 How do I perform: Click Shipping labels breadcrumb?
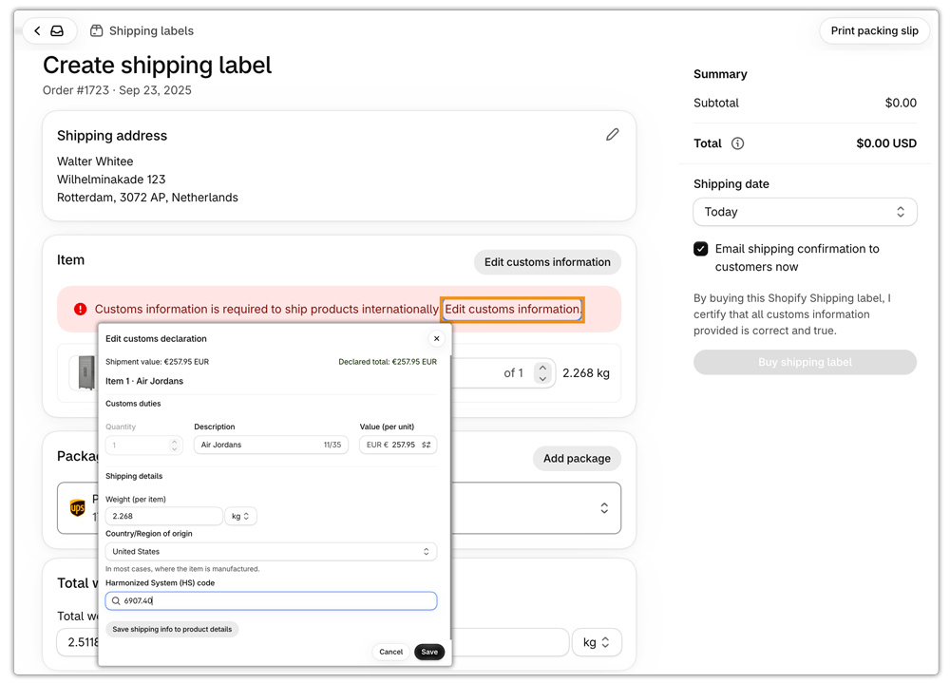tap(151, 31)
